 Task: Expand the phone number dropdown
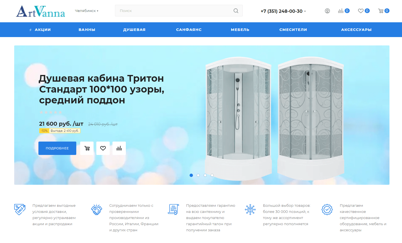tap(283, 11)
